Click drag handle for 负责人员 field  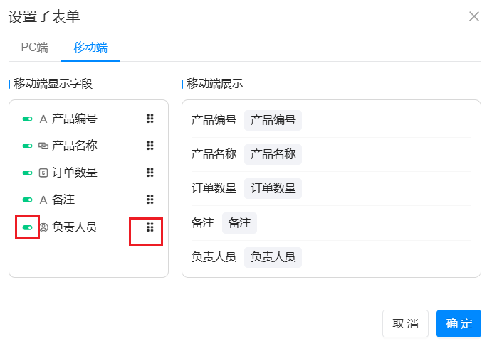pos(150,227)
